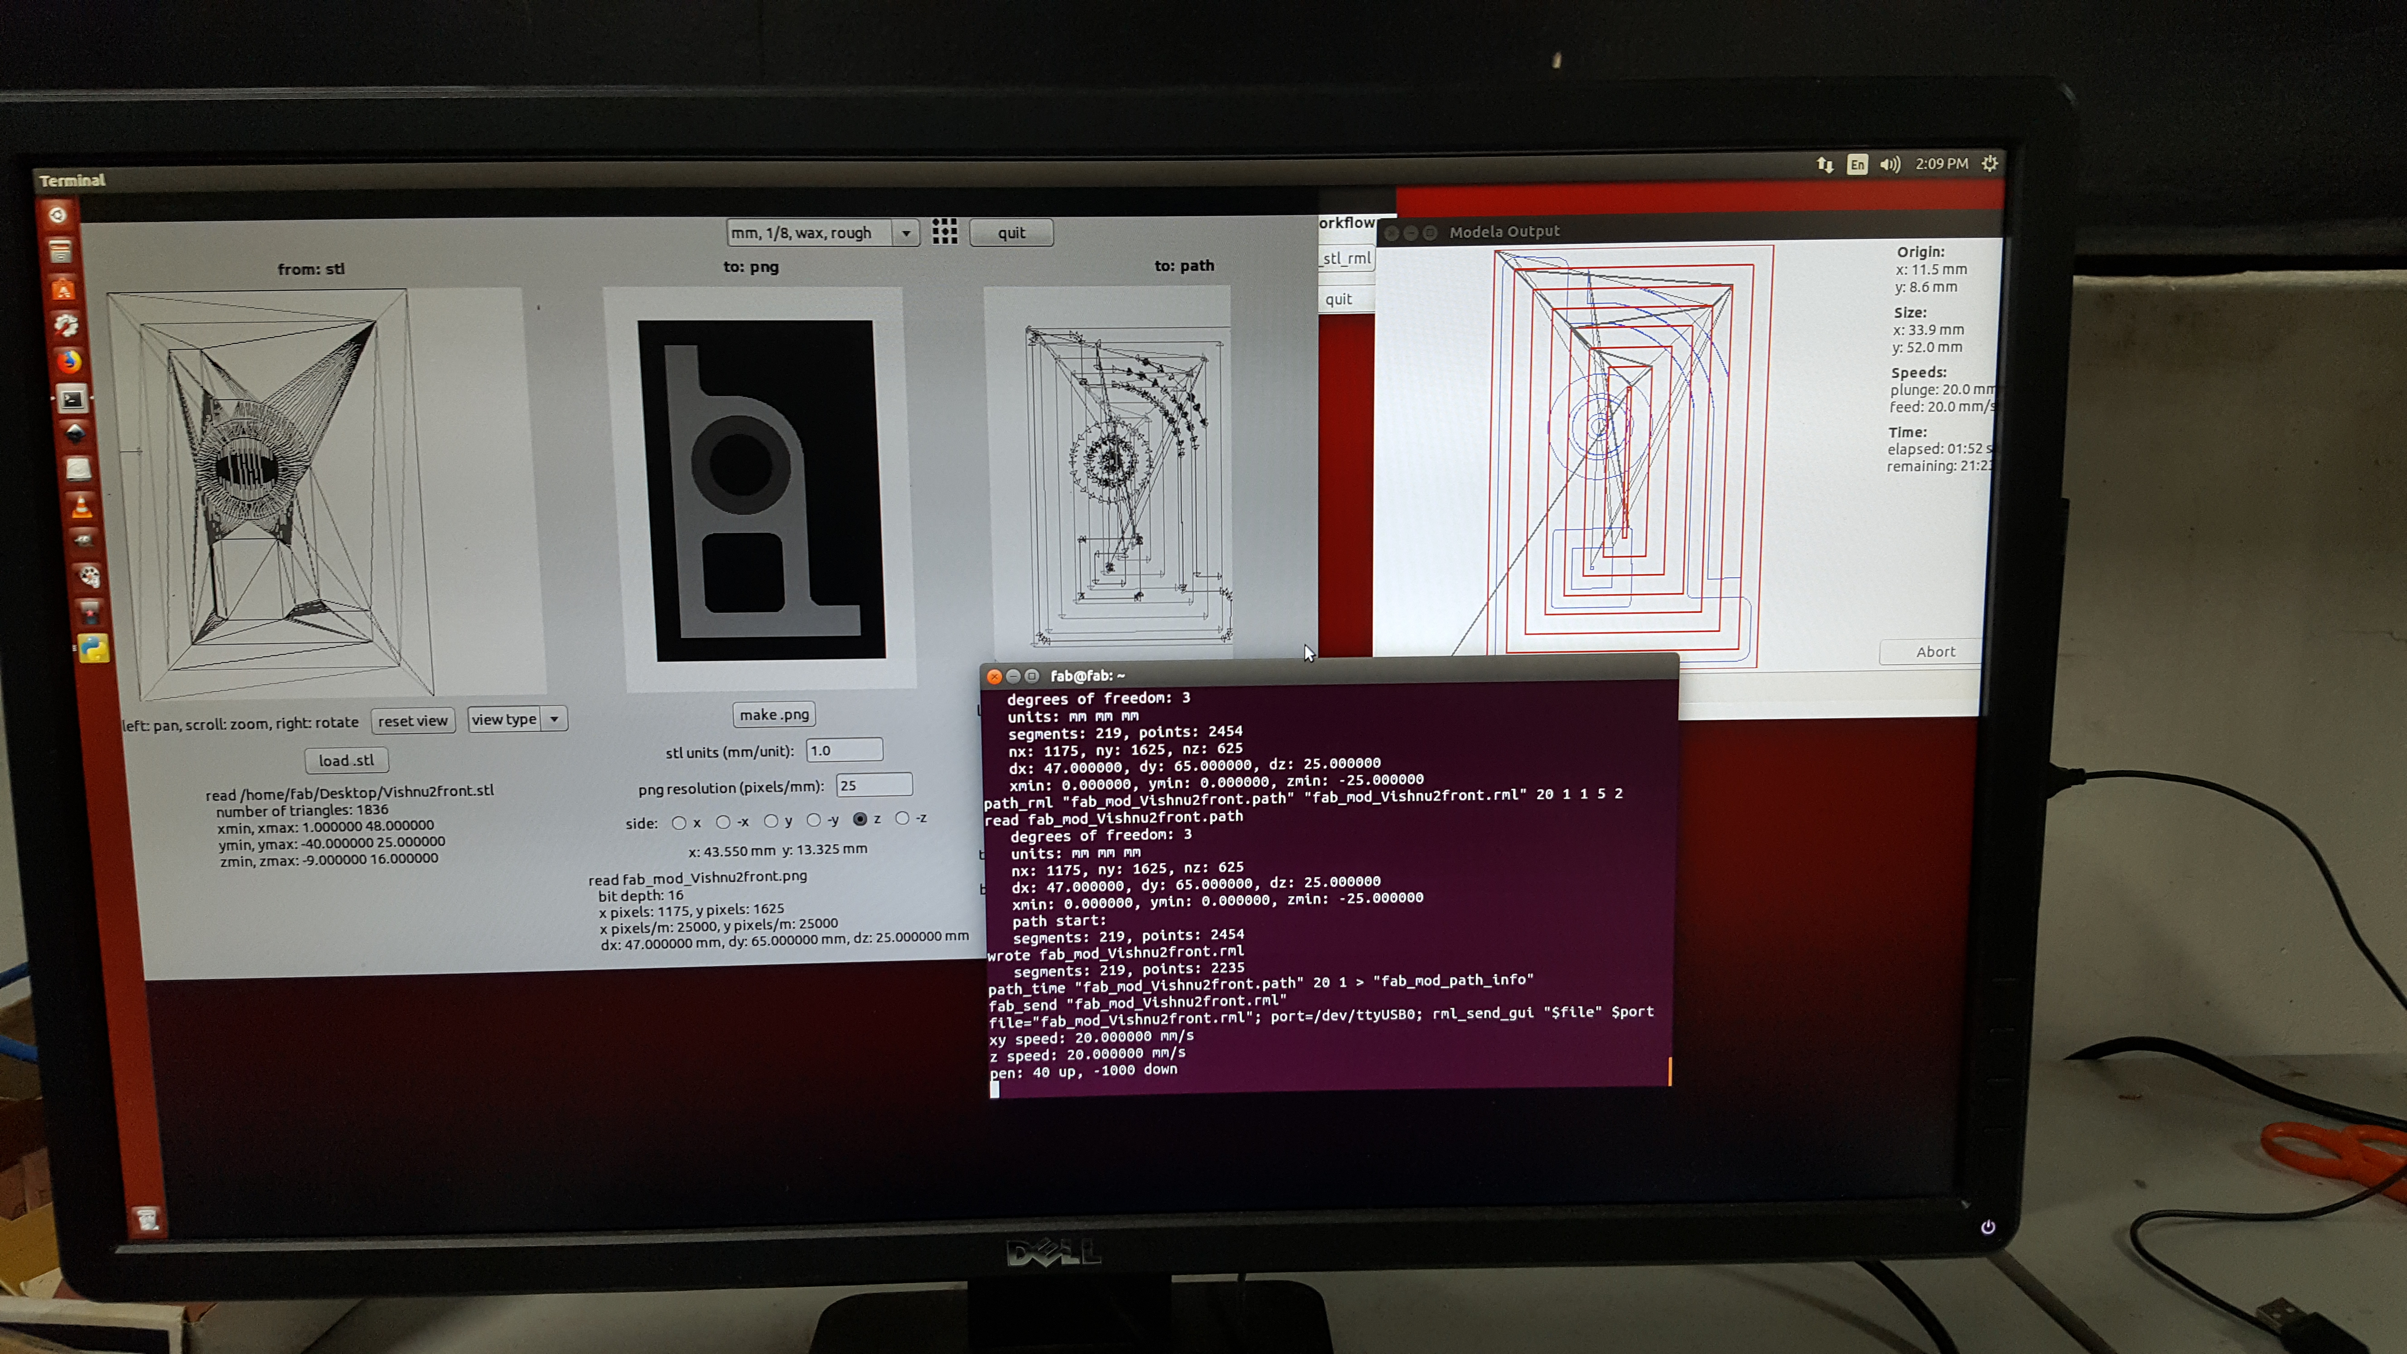2407x1354 pixels.
Task: Click the fab modules grid icon
Action: click(x=945, y=232)
